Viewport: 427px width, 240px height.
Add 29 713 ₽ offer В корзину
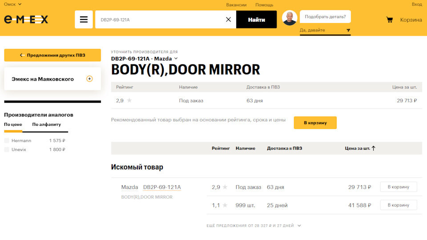click(399, 187)
